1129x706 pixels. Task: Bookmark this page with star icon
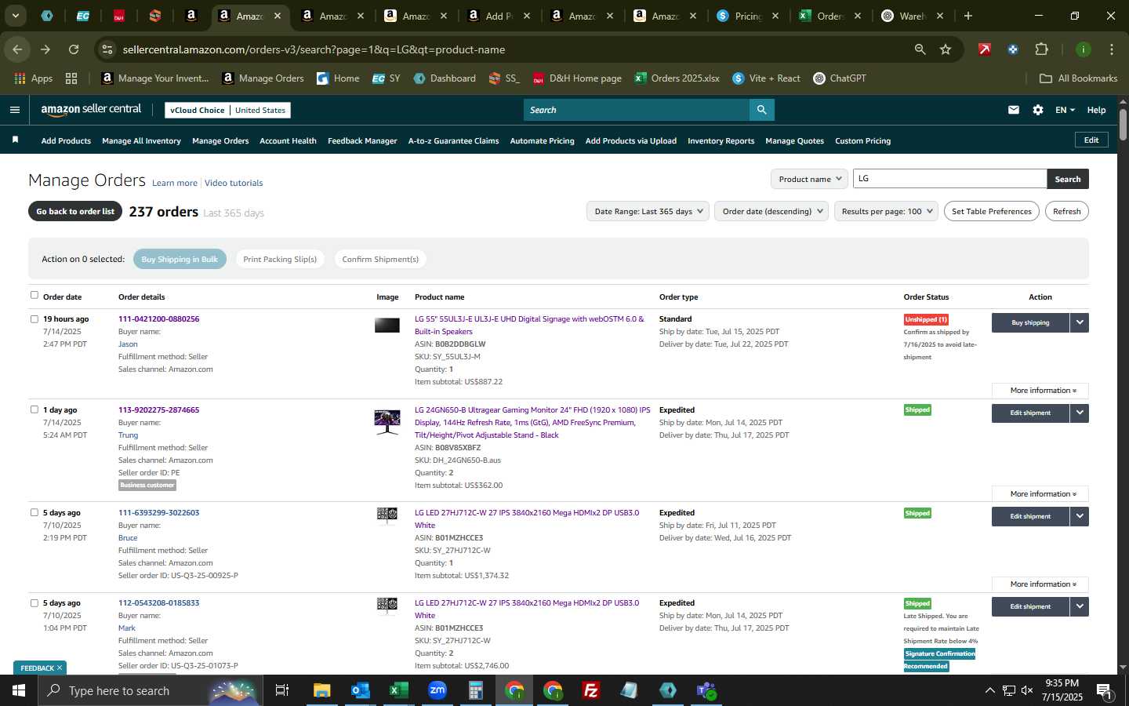(946, 49)
